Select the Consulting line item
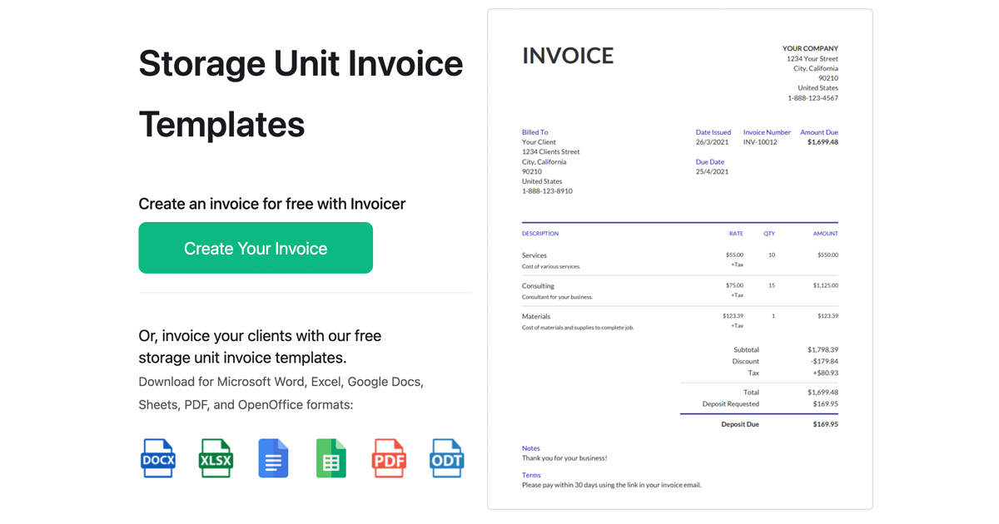This screenshot has height=524, width=999. pyautogui.click(x=680, y=291)
